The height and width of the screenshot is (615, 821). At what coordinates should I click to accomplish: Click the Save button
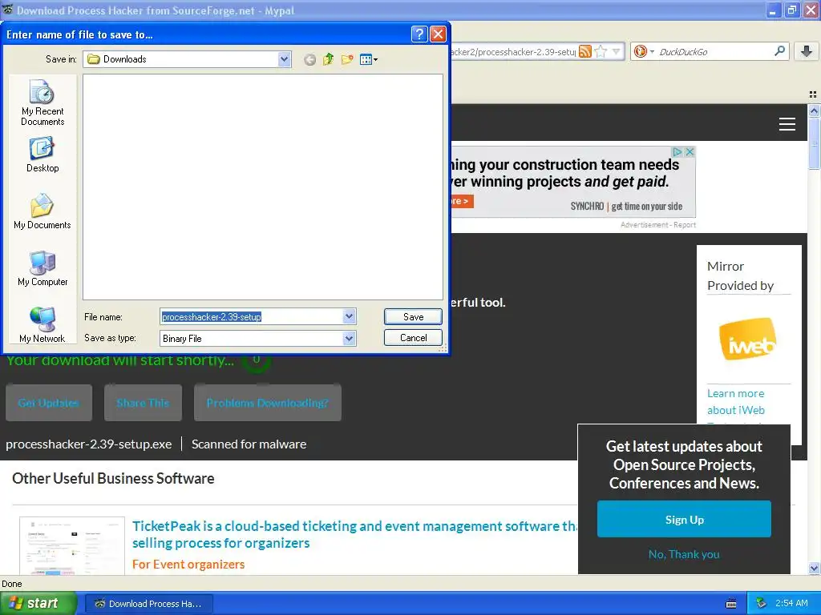click(413, 316)
